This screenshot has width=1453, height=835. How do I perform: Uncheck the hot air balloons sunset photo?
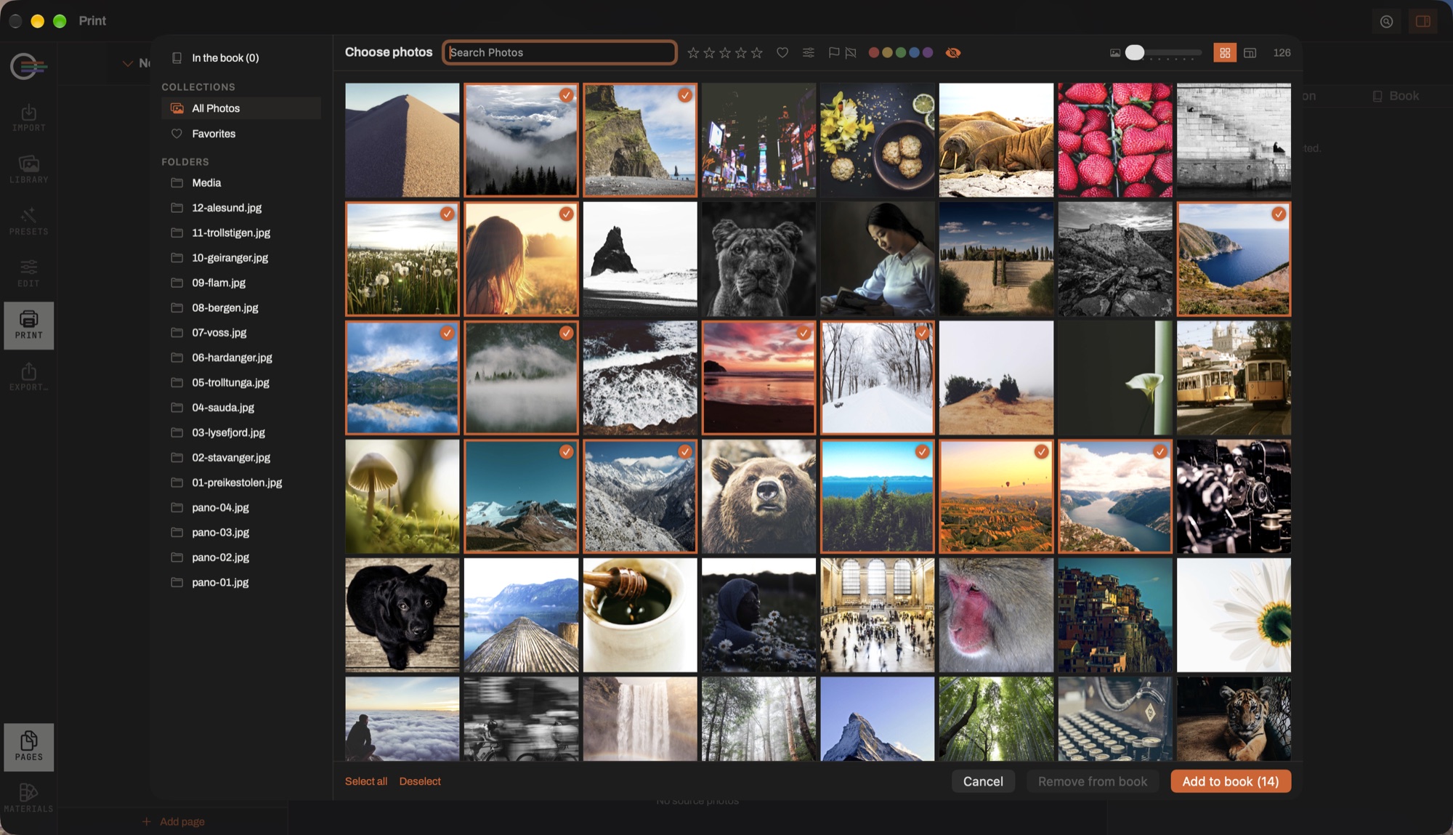[x=996, y=496]
